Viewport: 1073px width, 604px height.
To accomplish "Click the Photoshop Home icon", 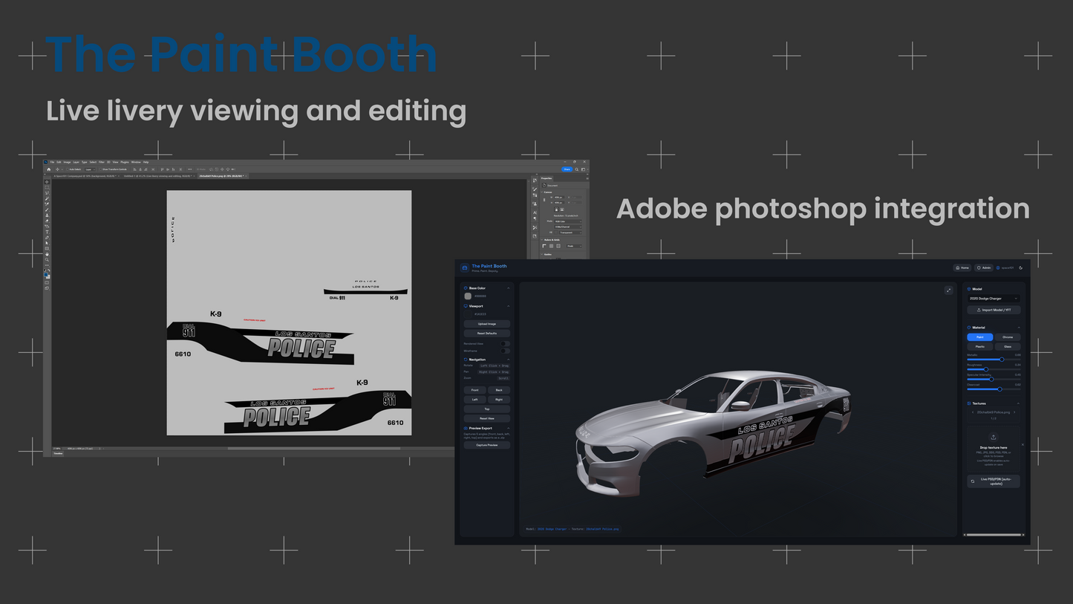I will coord(49,169).
